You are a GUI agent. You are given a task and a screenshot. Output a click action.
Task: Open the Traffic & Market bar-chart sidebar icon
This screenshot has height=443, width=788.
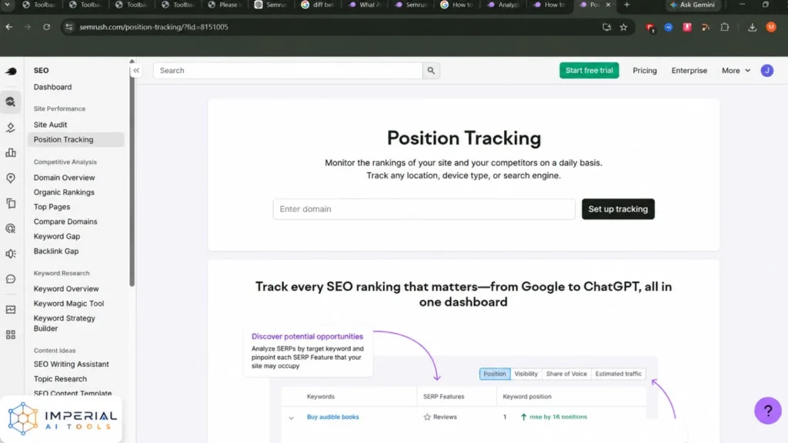[x=11, y=153]
